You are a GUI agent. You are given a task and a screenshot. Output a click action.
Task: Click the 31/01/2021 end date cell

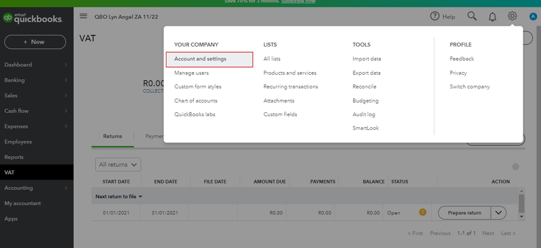(165, 213)
